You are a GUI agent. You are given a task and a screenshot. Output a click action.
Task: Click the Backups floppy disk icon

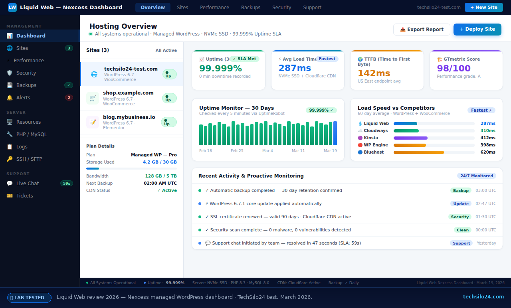click(x=10, y=85)
